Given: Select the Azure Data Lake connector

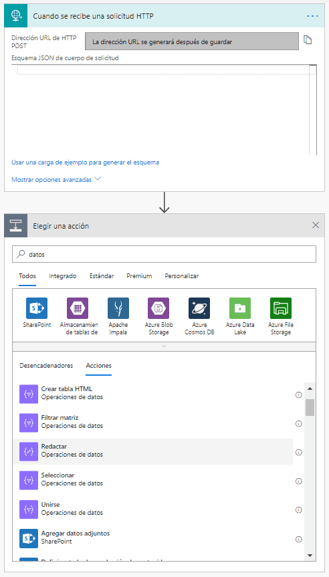Looking at the screenshot, I should [x=240, y=308].
